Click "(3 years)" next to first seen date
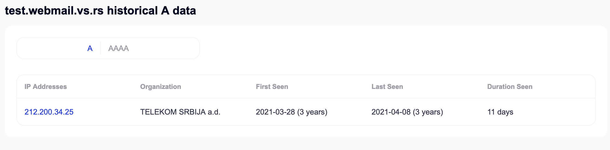This screenshot has width=610, height=150. 312,112
